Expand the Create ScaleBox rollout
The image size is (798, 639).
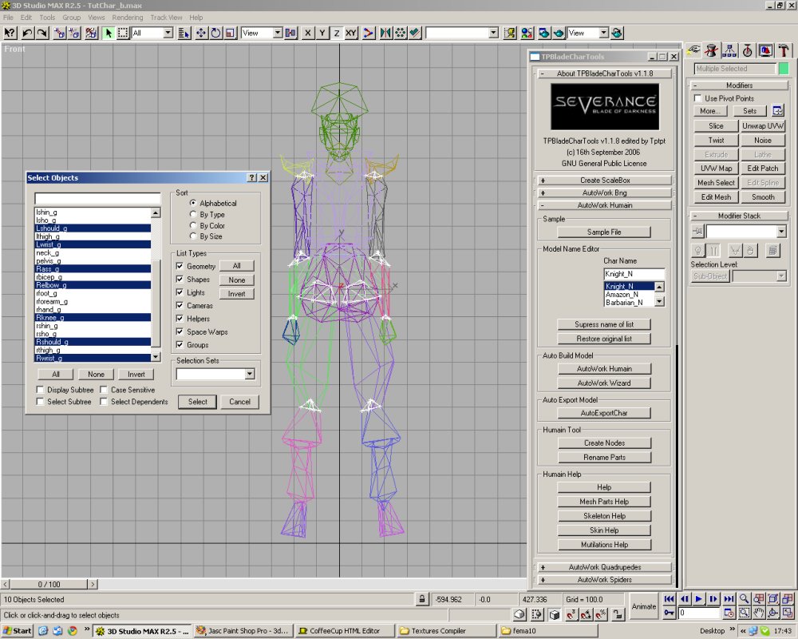[605, 181]
